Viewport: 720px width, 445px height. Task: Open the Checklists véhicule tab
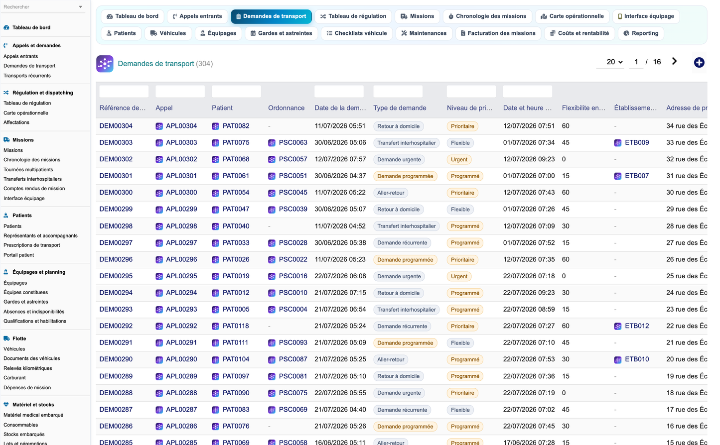356,33
